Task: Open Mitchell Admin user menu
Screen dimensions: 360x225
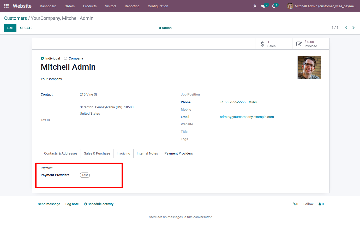Action: click(322, 6)
